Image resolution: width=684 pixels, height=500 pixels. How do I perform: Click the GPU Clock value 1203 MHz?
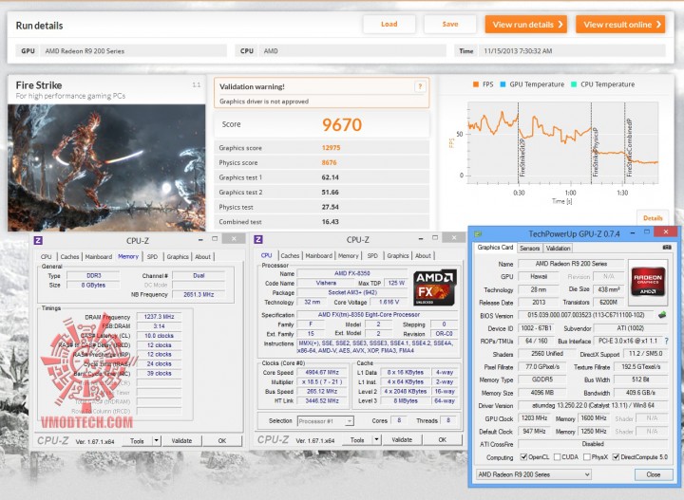534,418
